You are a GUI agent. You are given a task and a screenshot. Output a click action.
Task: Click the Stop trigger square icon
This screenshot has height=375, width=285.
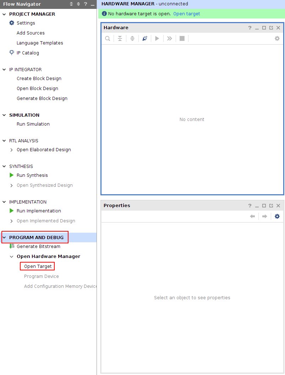click(x=182, y=38)
